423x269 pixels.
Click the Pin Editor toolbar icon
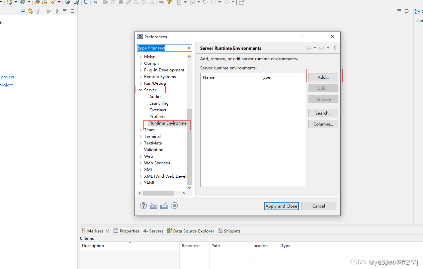tap(242, 2)
